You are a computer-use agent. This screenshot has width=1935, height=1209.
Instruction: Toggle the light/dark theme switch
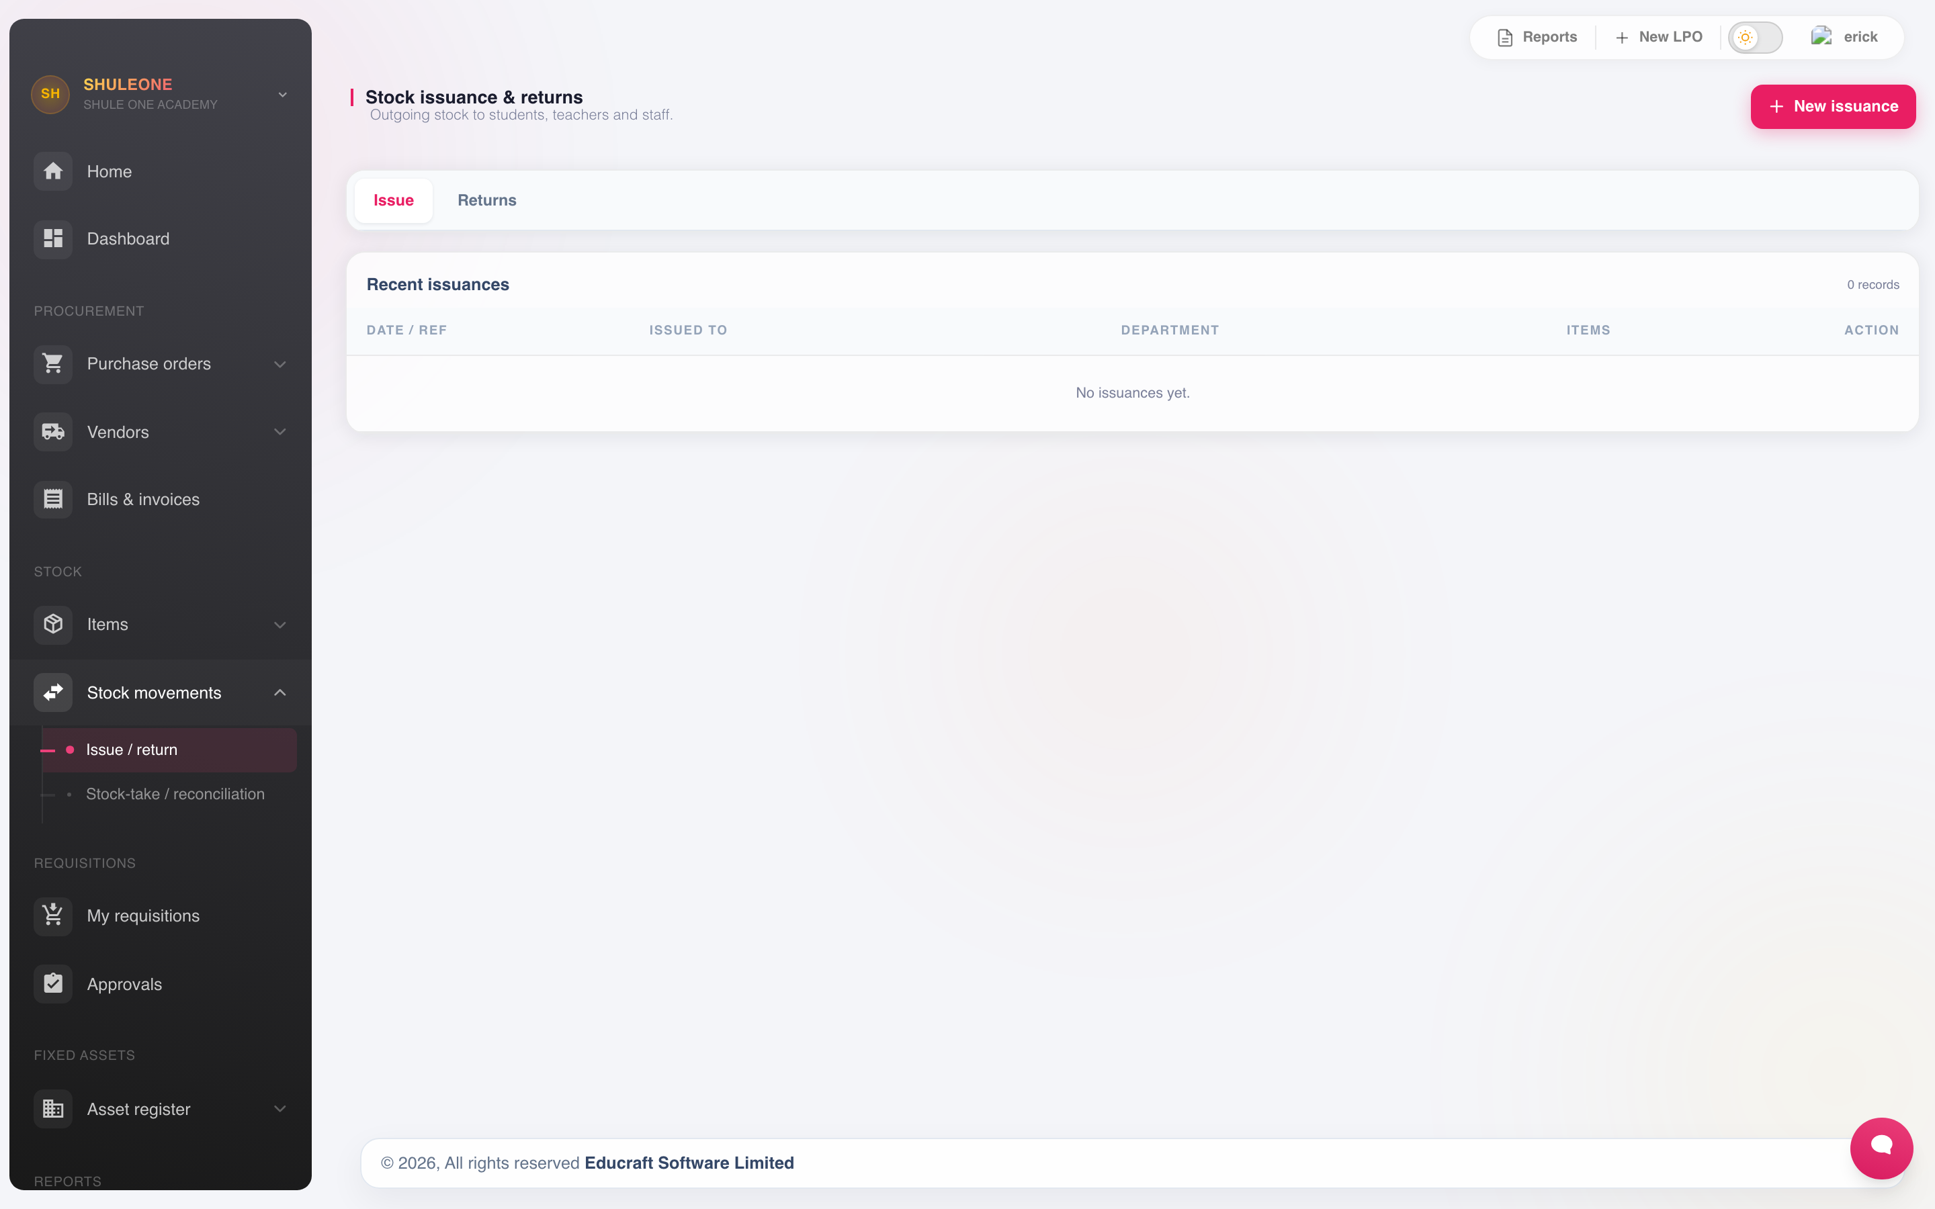[x=1755, y=38]
